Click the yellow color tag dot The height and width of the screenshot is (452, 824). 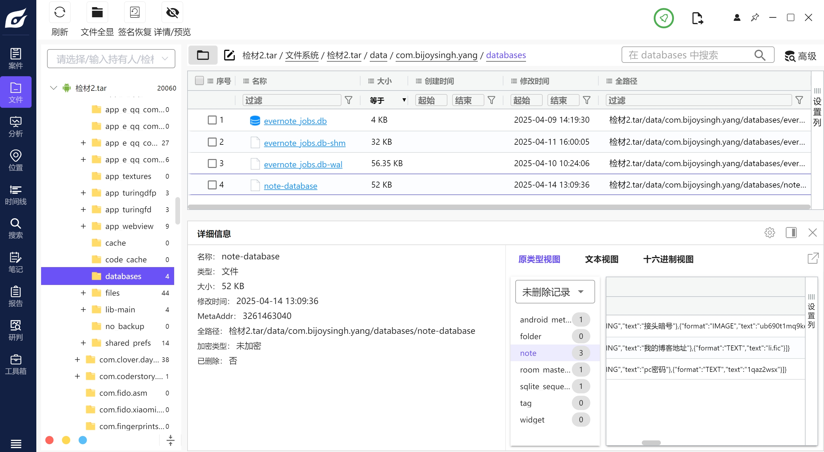pos(66,440)
